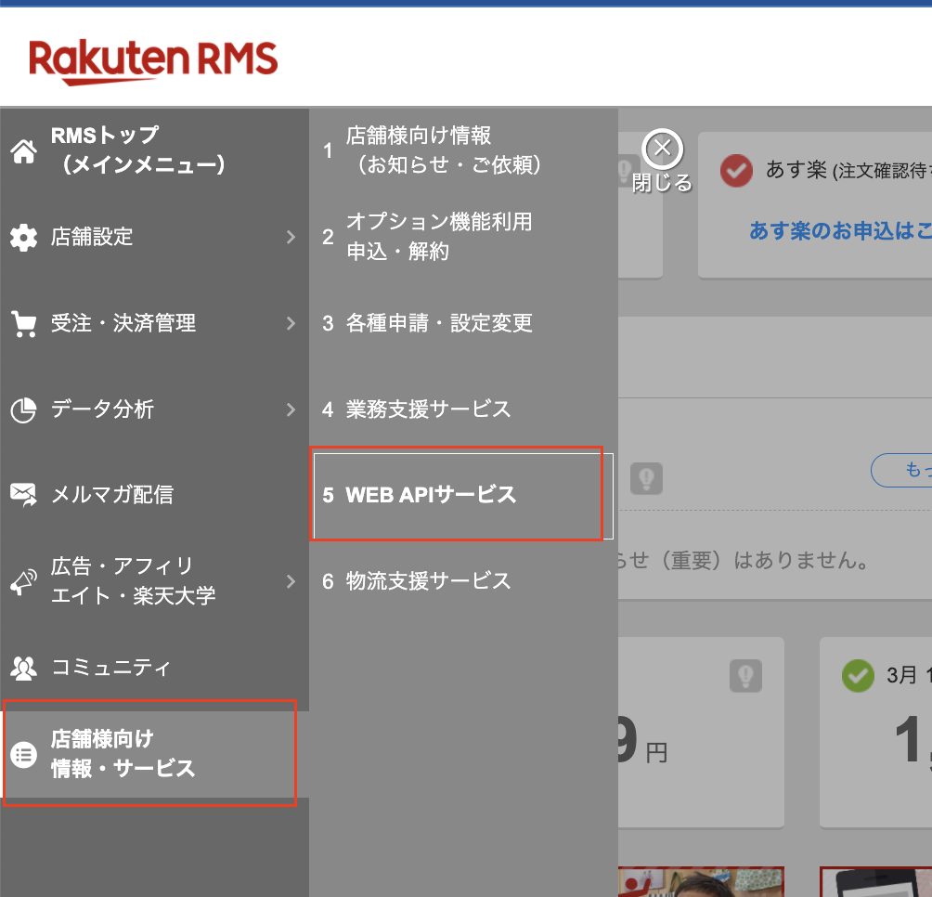Click the lightbulb hint icon beside the もっと button
This screenshot has height=897, width=932.
(x=647, y=478)
